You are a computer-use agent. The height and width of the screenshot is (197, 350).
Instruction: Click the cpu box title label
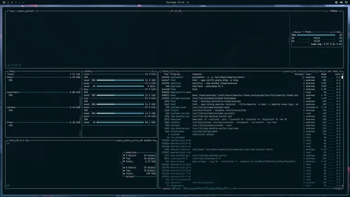pyautogui.click(x=11, y=11)
